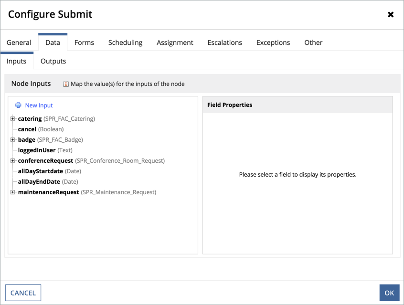Show the Outputs sub-tab
Viewport: 404px width, 305px height.
pos(53,61)
